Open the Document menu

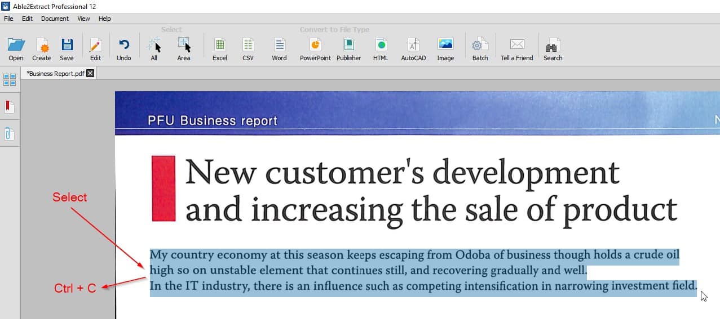coord(55,19)
